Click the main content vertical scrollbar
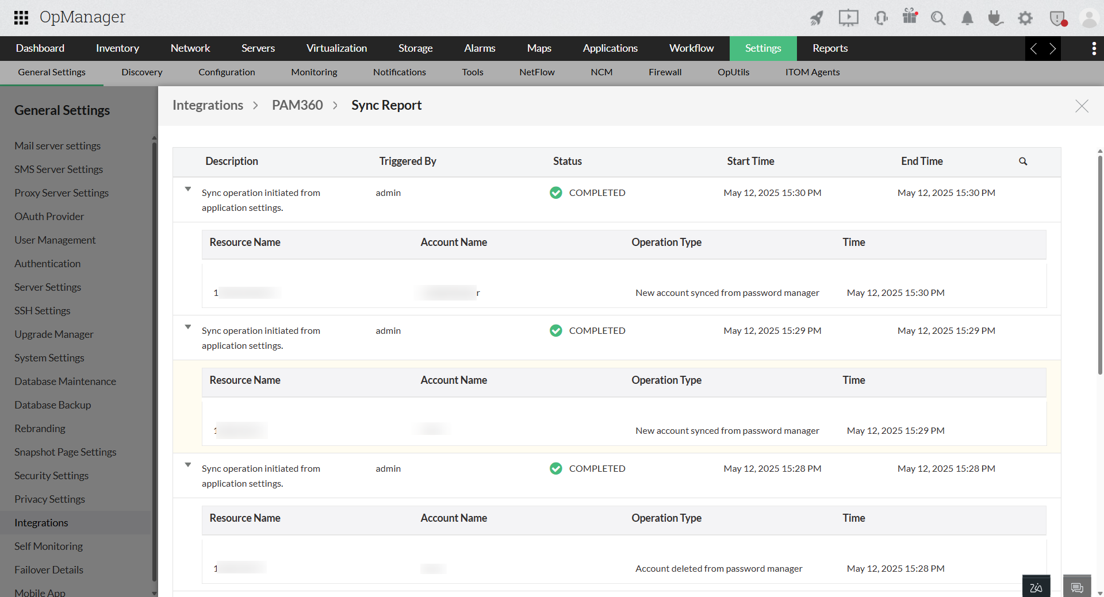The image size is (1104, 597). [1099, 264]
